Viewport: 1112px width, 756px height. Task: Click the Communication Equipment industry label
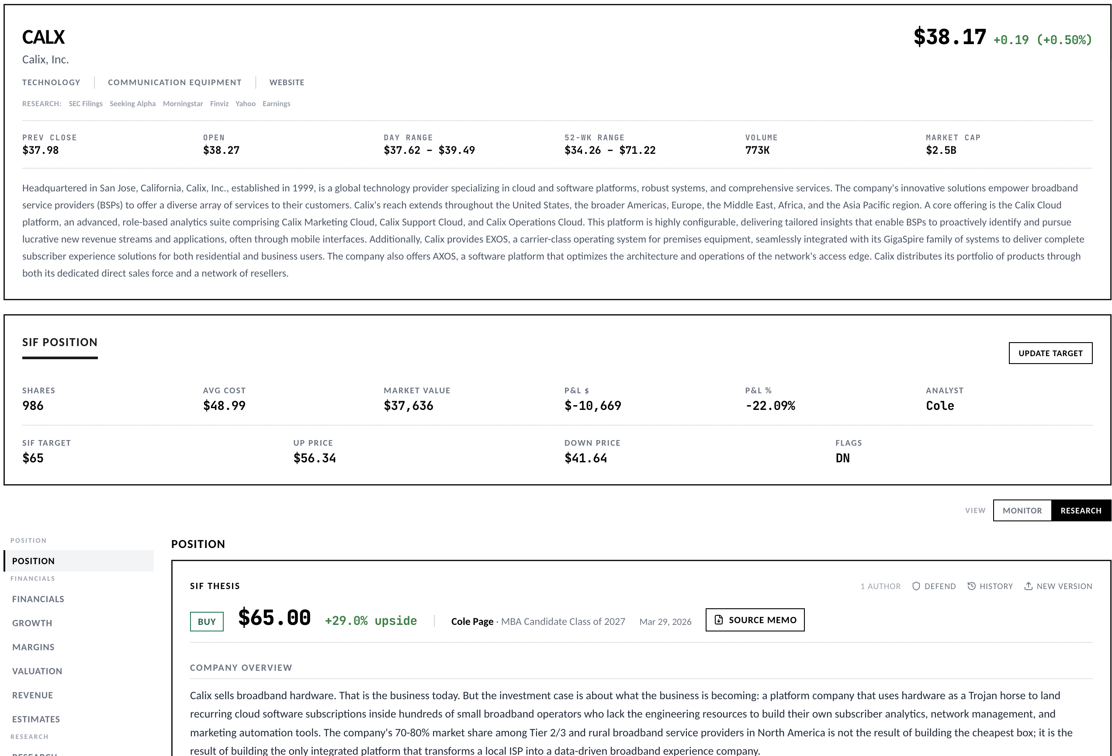point(175,82)
